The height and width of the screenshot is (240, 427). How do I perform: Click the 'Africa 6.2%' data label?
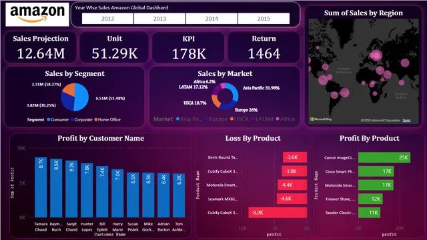[205, 81]
